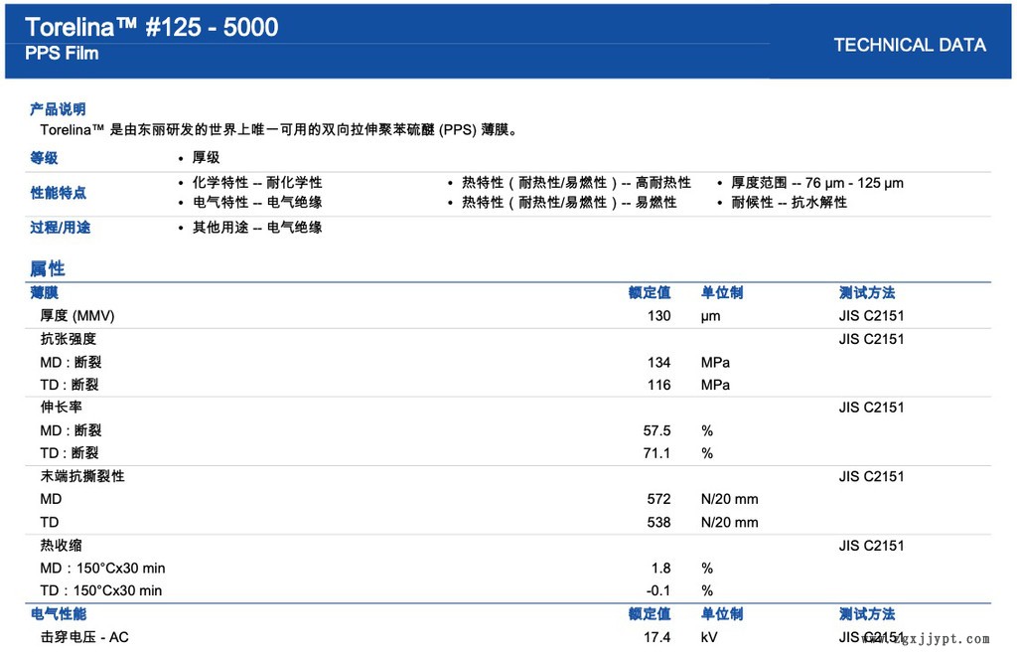This screenshot has width=1017, height=661.
Task: Click the thickness value 130
Action: tap(658, 316)
